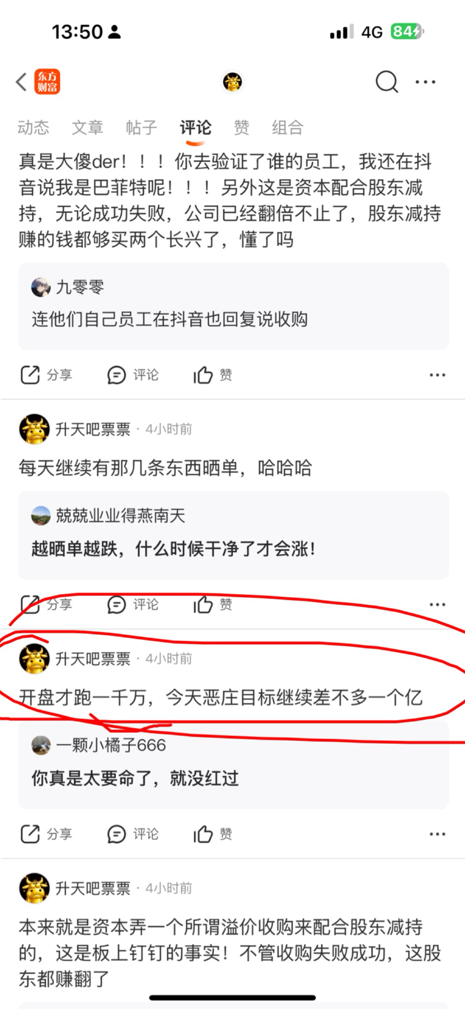
Task: Share the comment replying to 九零零
Action: [x=47, y=375]
